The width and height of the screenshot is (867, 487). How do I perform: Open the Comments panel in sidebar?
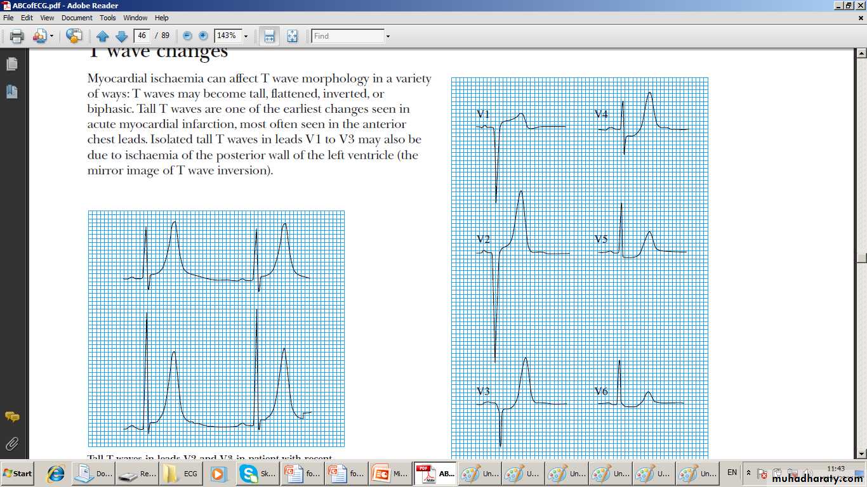click(x=11, y=417)
